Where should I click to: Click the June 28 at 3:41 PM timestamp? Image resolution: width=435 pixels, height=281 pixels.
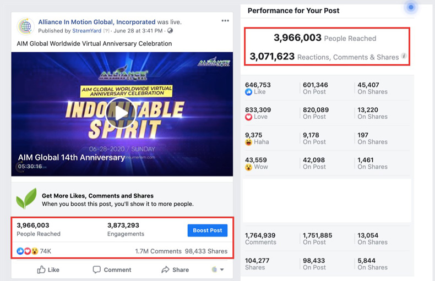(139, 31)
